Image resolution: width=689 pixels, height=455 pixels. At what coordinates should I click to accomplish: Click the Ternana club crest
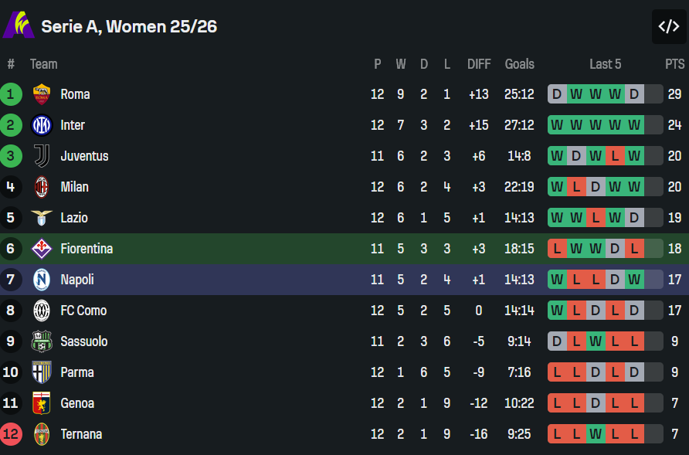(42, 434)
